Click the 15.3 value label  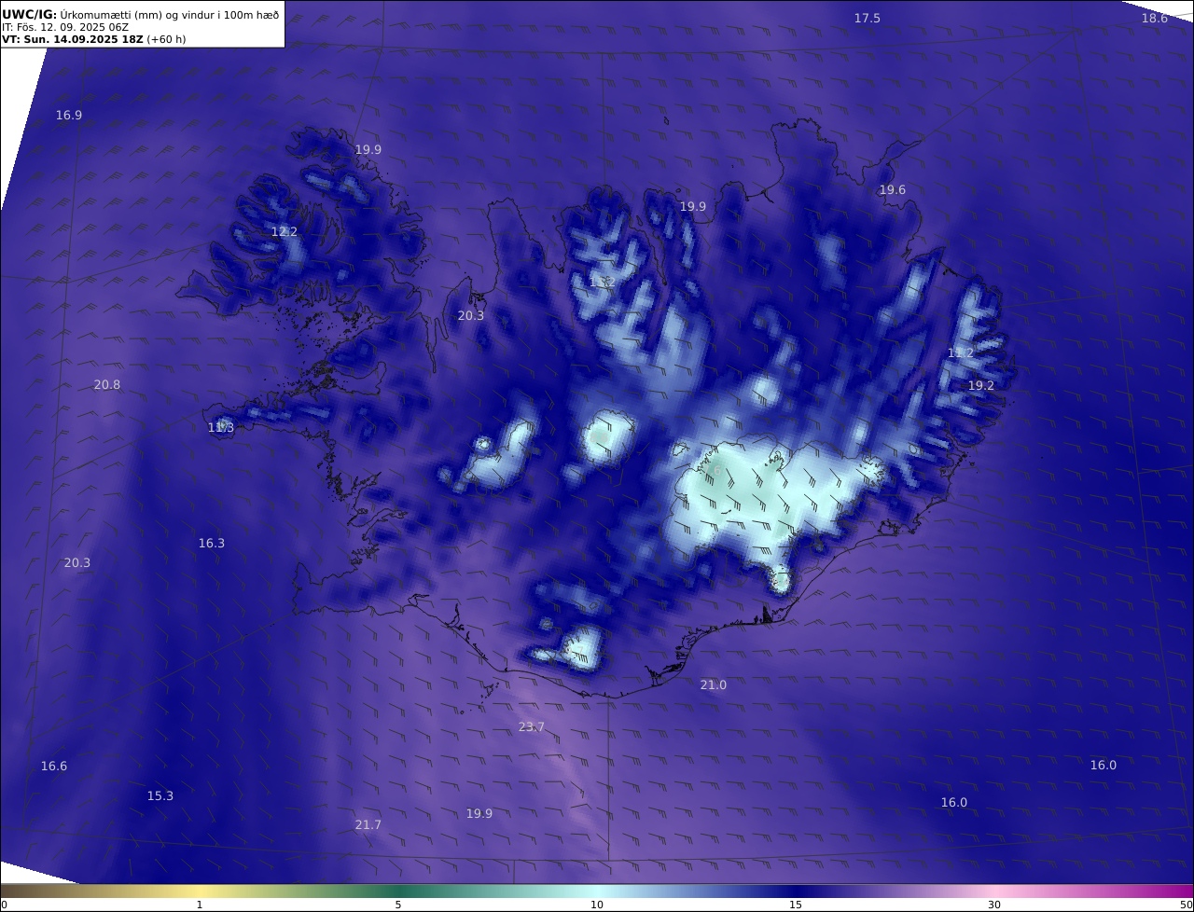tap(160, 795)
